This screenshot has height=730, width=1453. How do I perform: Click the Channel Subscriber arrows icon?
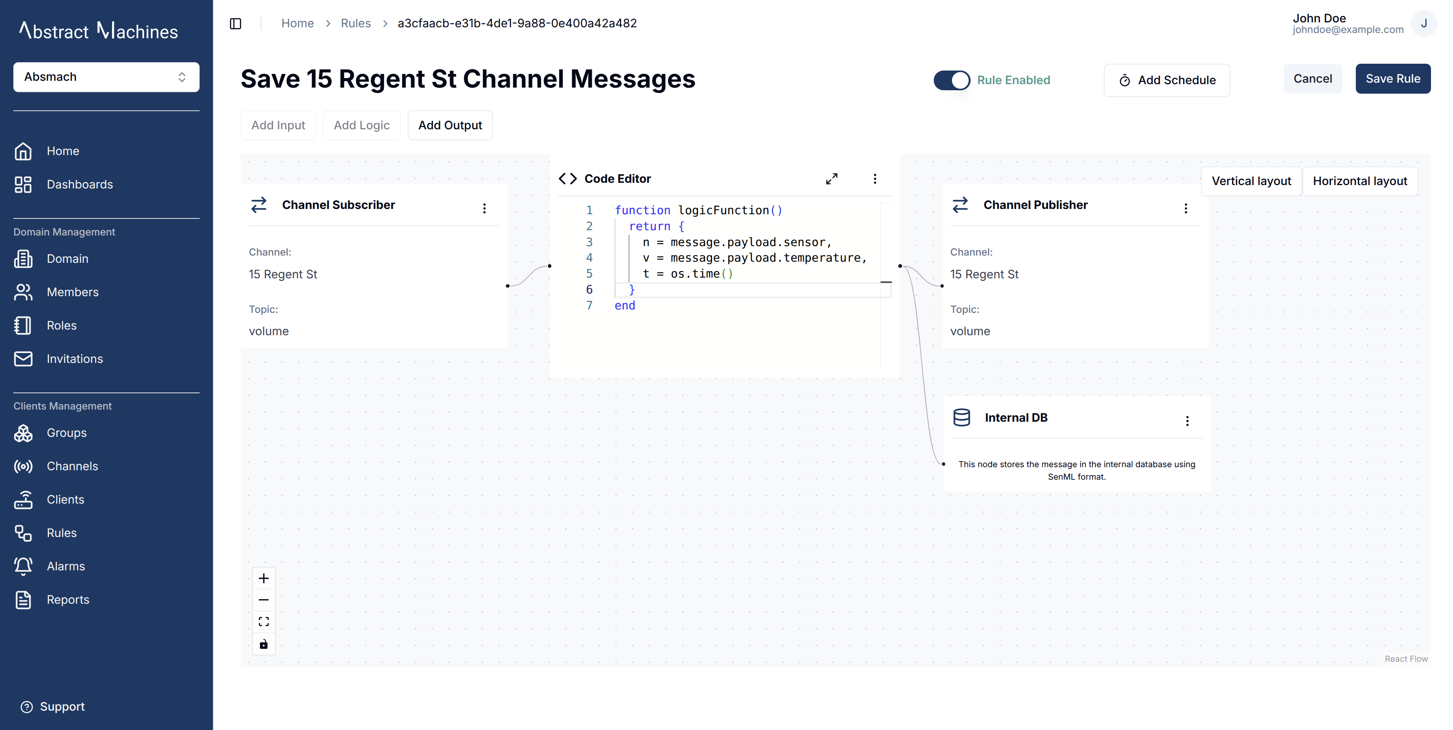click(x=259, y=205)
